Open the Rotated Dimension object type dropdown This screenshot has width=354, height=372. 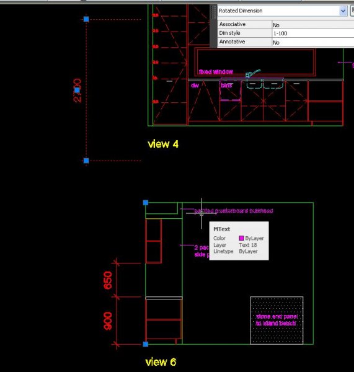point(343,11)
